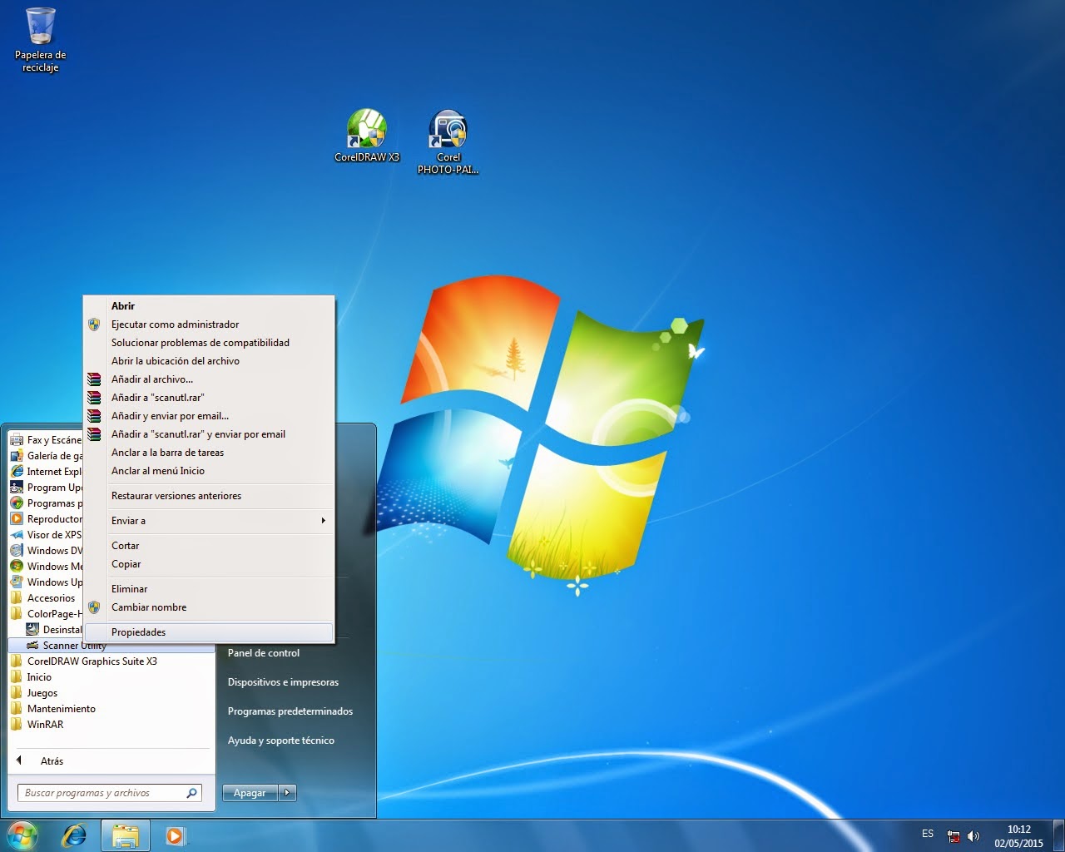Click the WinRAR icon beside Añadir al archivo

click(94, 379)
